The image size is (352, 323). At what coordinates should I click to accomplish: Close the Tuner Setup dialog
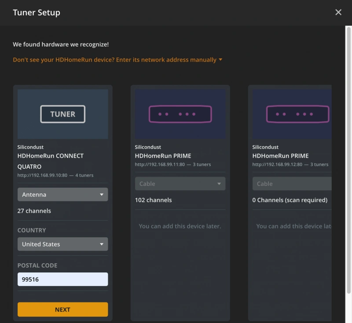pyautogui.click(x=338, y=12)
